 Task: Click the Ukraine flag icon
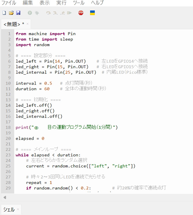92,13
